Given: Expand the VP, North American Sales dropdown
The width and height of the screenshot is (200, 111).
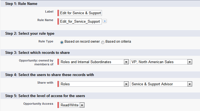Looking at the screenshot, I should pyautogui.click(x=161, y=62).
